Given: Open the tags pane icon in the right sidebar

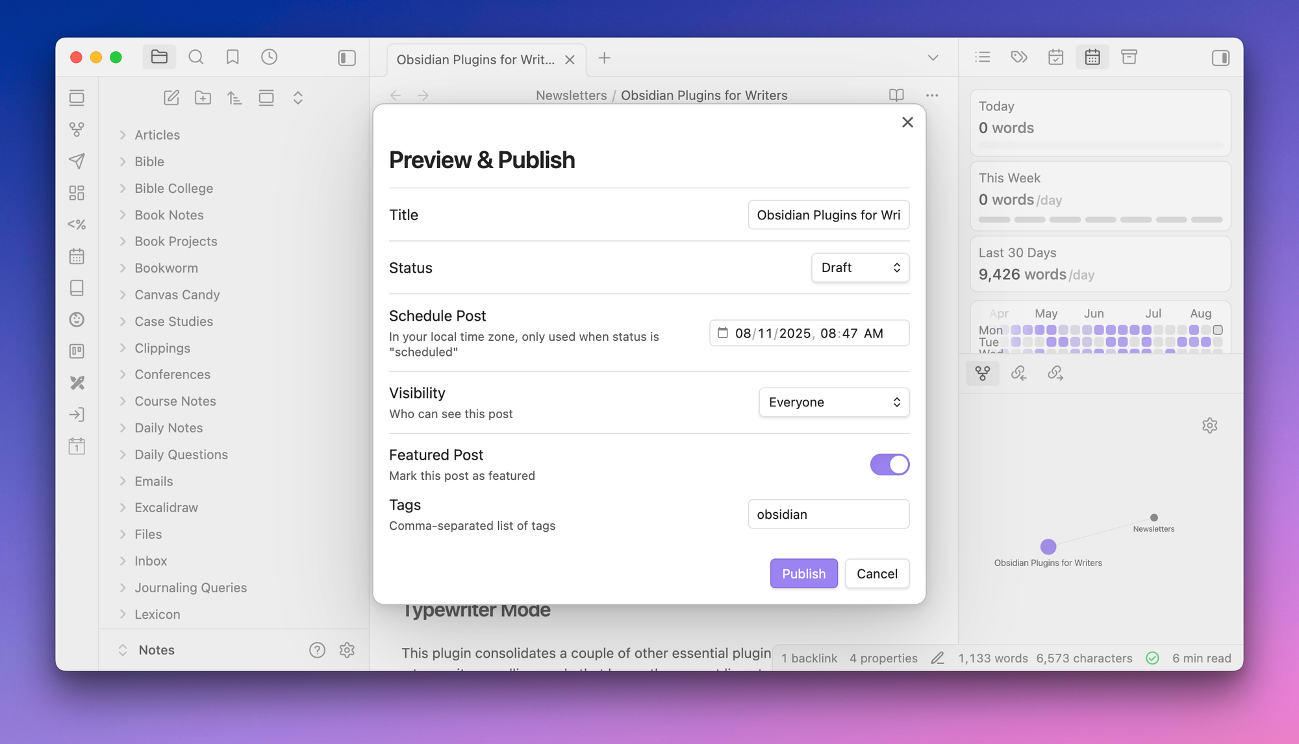Looking at the screenshot, I should (1019, 57).
